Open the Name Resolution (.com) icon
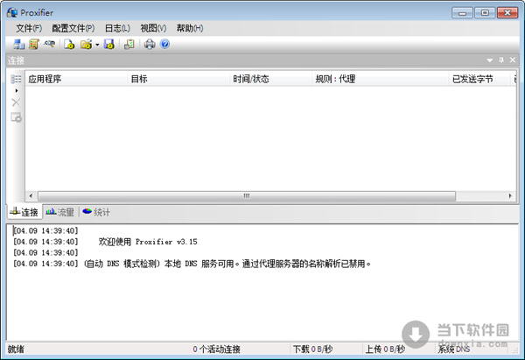 (49, 44)
